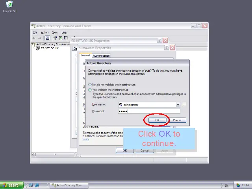The width and height of the screenshot is (252, 189).
Task: Click the Back arrow in the toolbar
Action: click(34, 38)
